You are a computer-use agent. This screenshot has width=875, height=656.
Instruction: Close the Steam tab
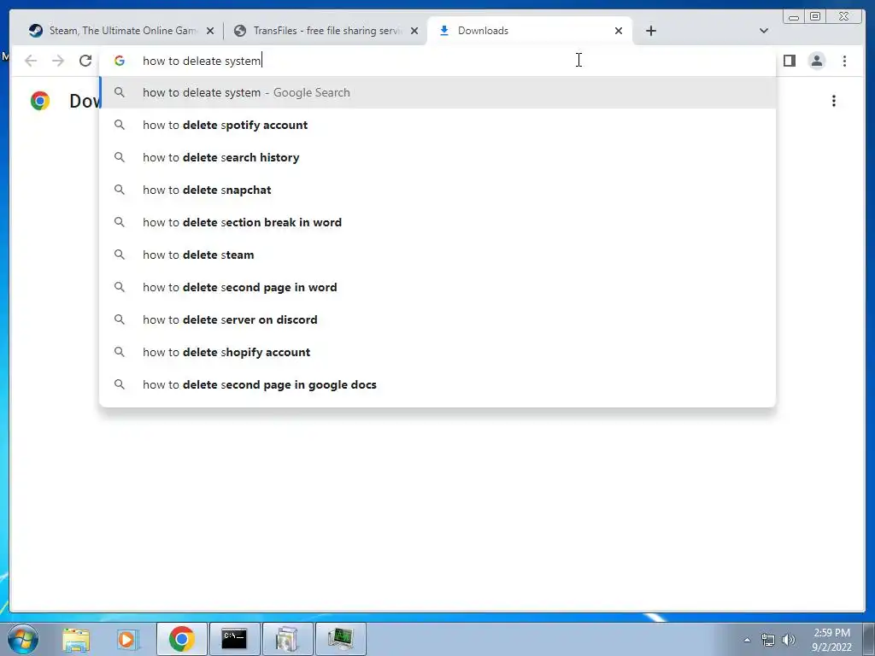210,32
